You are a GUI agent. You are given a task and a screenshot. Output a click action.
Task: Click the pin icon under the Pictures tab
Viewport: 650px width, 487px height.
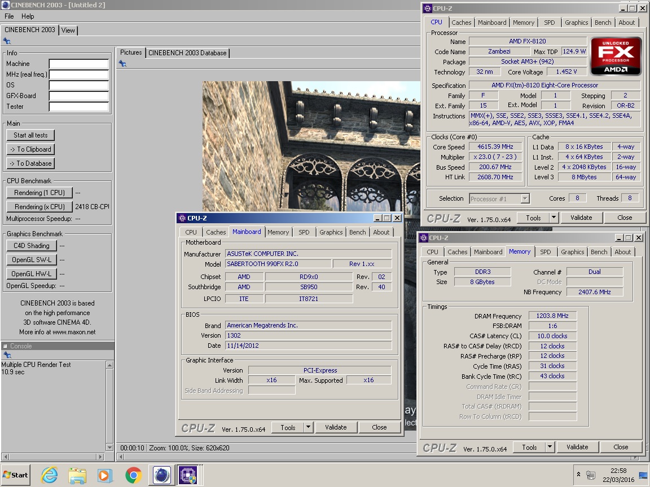(x=122, y=63)
